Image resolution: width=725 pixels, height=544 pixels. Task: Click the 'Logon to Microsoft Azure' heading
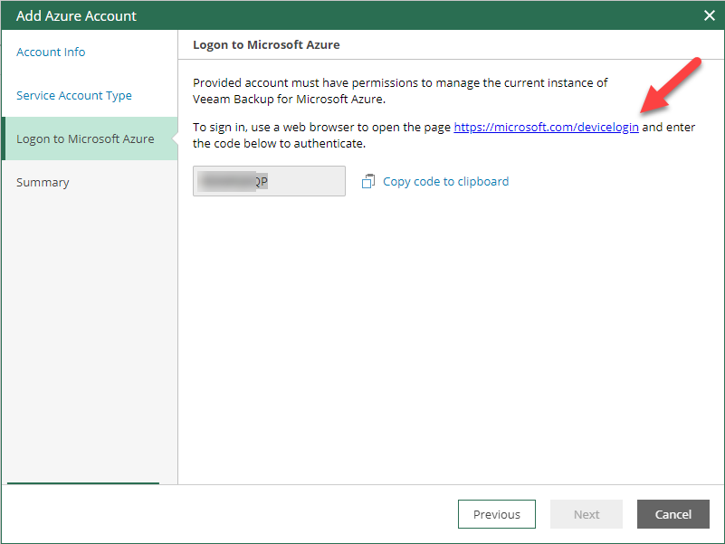click(266, 45)
